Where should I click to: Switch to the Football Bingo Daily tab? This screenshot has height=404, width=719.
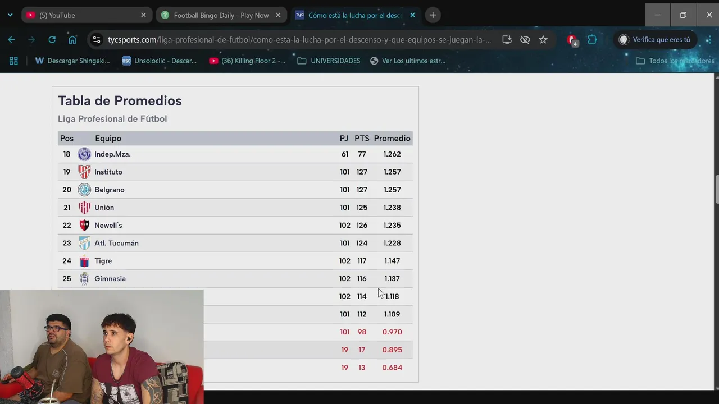[x=221, y=15]
